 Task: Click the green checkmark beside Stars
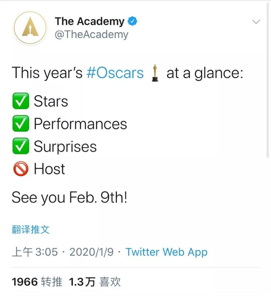point(20,101)
